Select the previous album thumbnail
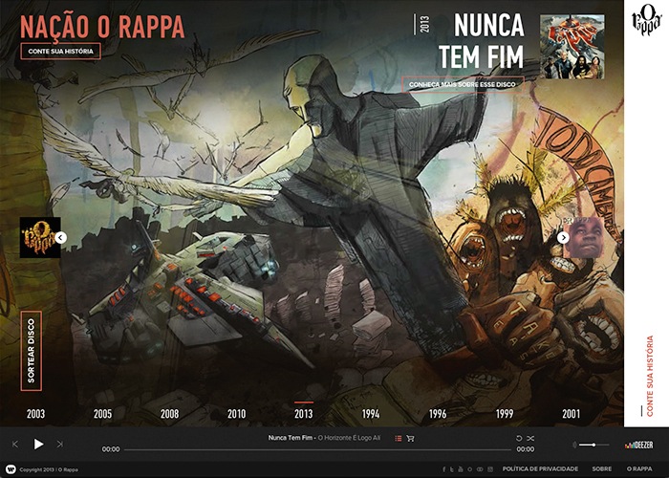Image resolution: width=669 pixels, height=478 pixels. click(40, 238)
